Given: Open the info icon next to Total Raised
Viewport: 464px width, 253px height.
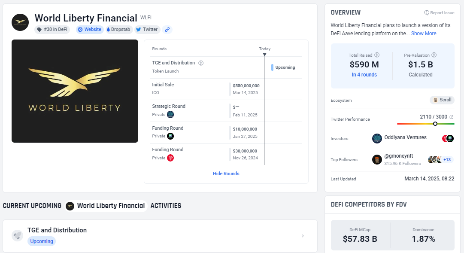Looking at the screenshot, I should tap(377, 55).
